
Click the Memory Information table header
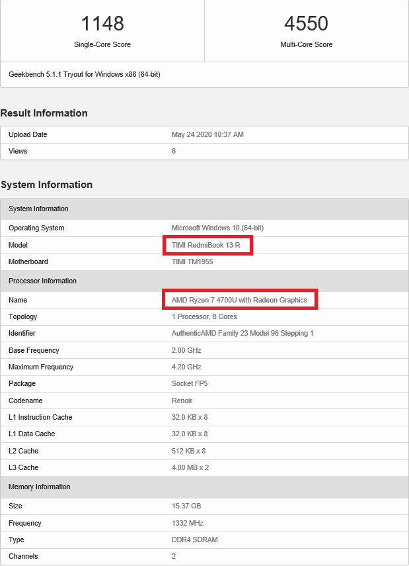[x=204, y=487]
